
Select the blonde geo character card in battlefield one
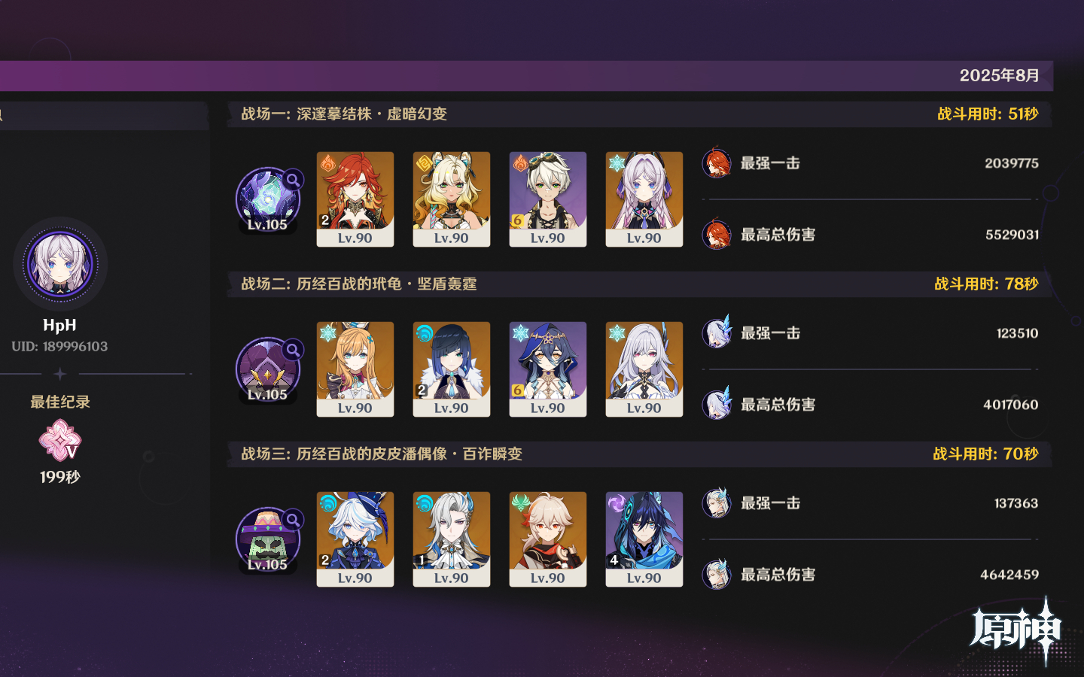[x=452, y=199]
